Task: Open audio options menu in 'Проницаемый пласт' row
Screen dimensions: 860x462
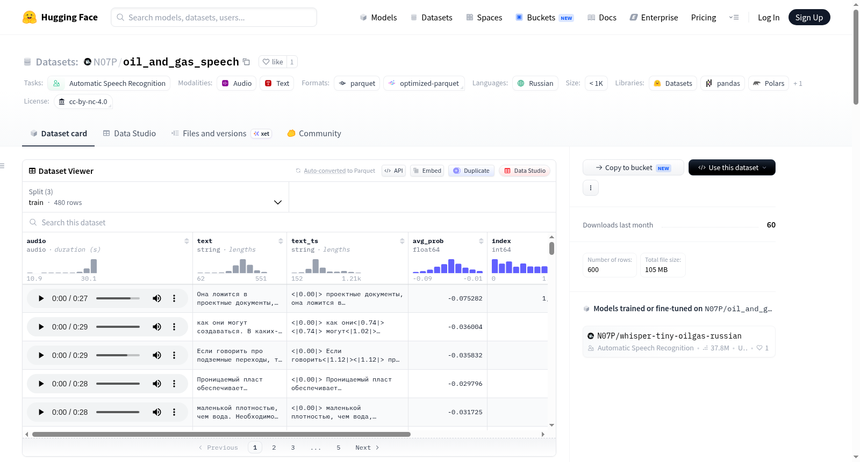Action: click(174, 384)
